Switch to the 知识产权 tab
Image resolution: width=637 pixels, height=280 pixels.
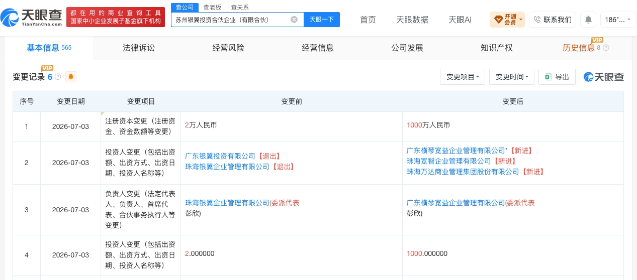(x=497, y=48)
